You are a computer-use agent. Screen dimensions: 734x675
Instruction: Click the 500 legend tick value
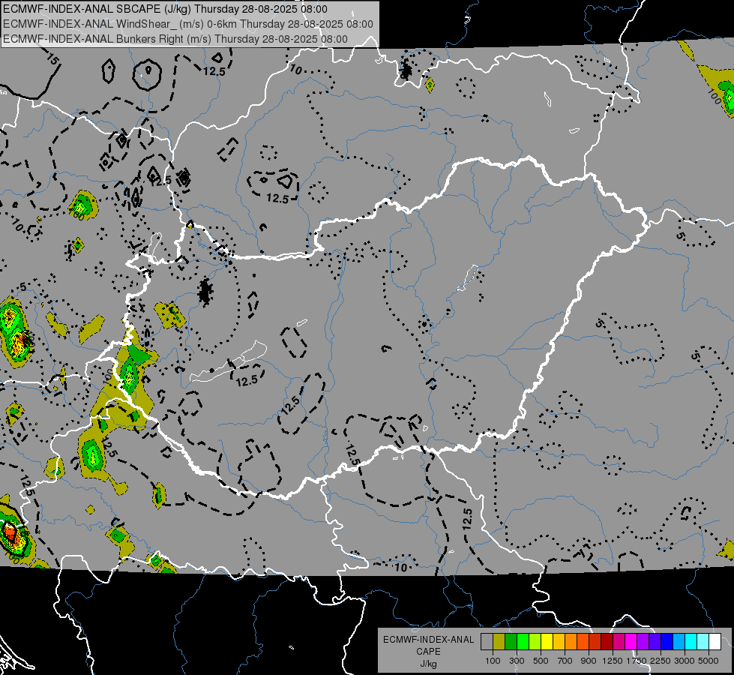[541, 661]
